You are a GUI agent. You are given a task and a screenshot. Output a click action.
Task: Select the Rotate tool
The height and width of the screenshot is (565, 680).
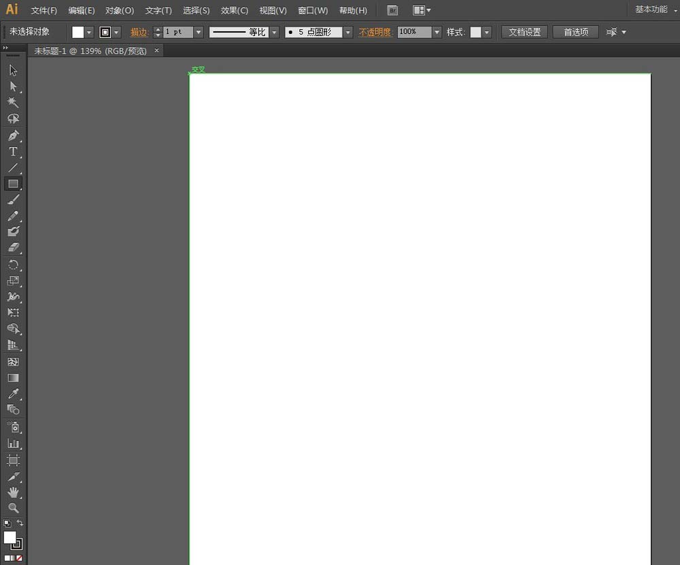pyautogui.click(x=13, y=265)
